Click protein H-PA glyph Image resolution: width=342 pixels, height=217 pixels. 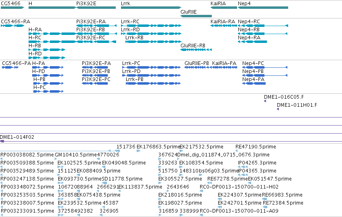(48, 67)
